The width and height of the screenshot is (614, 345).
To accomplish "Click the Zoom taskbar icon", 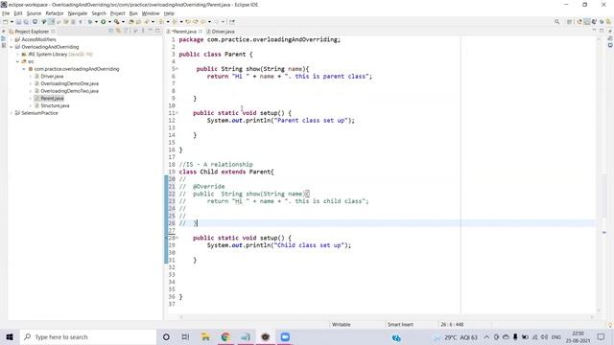I will point(285,336).
